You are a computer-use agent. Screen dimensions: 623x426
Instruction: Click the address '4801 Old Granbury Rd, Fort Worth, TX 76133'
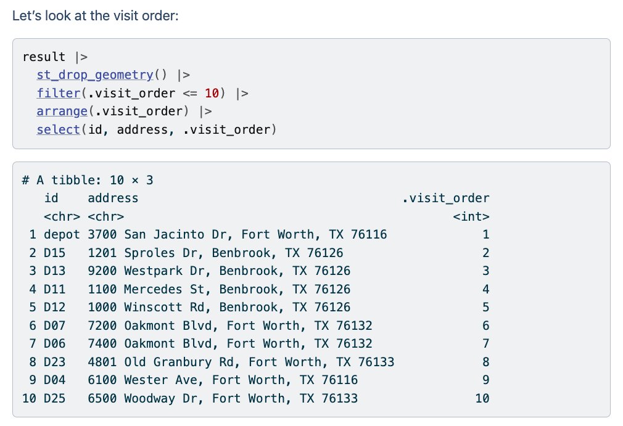[x=241, y=362]
